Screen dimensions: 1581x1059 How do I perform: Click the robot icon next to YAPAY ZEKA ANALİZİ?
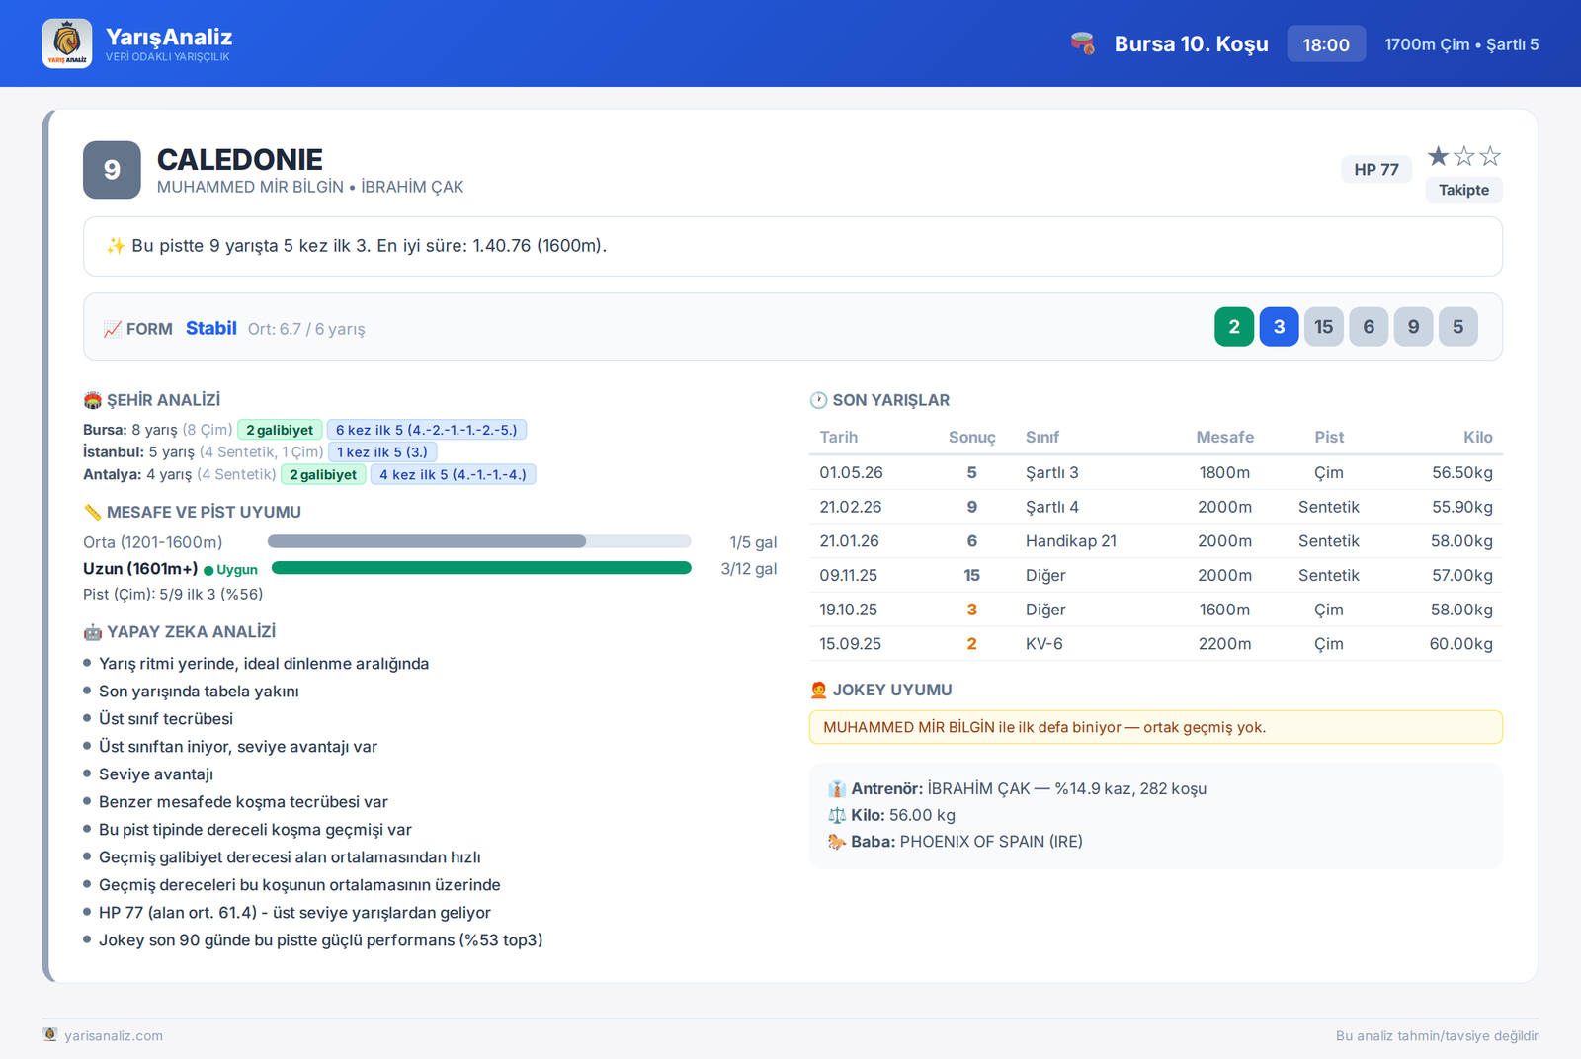coord(93,632)
